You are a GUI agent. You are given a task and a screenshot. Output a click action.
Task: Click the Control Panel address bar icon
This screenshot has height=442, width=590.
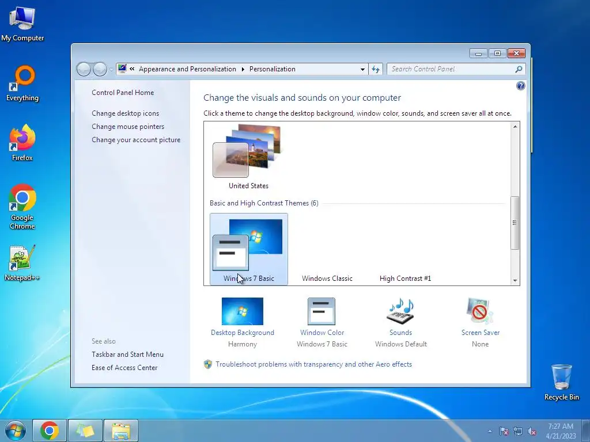pos(122,68)
